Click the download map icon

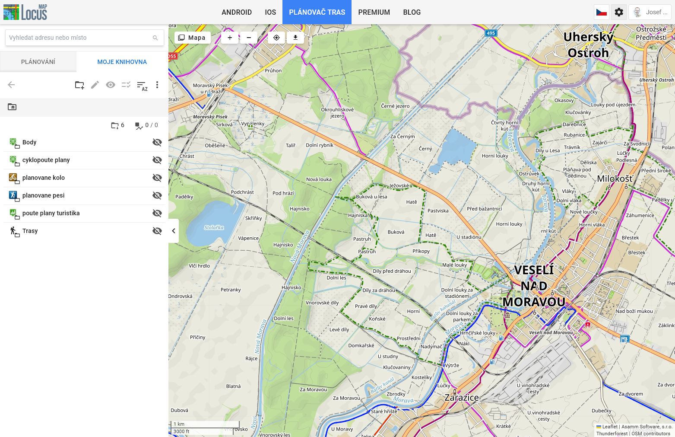pos(295,38)
